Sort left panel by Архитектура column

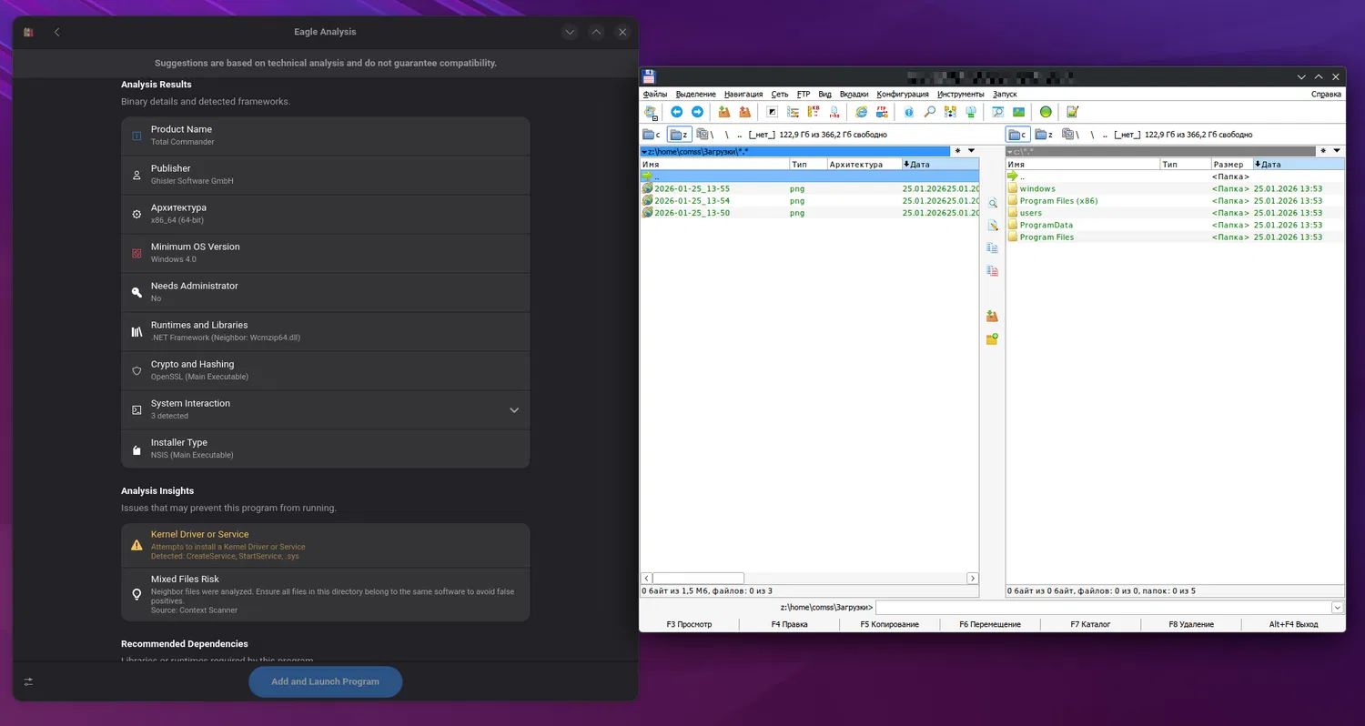[x=864, y=165]
